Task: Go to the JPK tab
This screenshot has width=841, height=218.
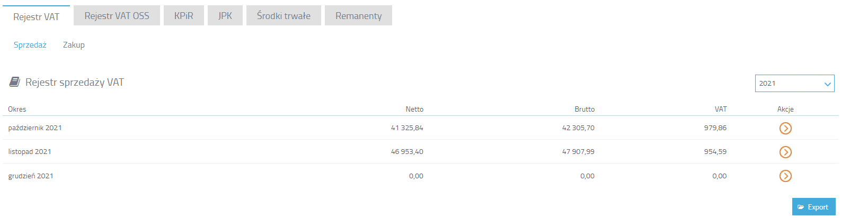Action: pos(225,15)
